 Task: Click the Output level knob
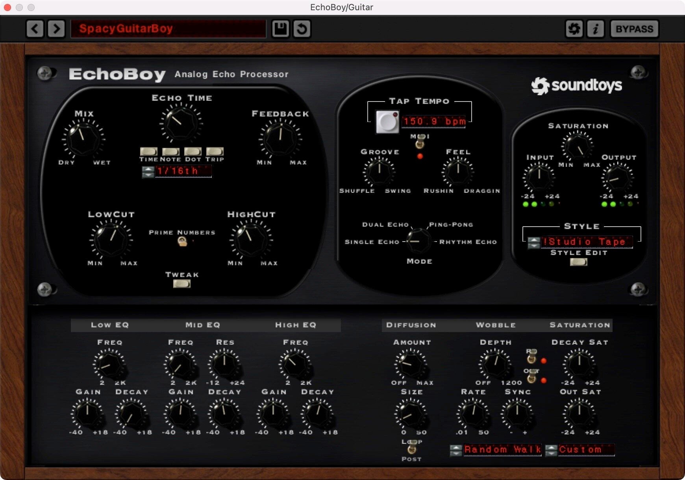tap(618, 178)
